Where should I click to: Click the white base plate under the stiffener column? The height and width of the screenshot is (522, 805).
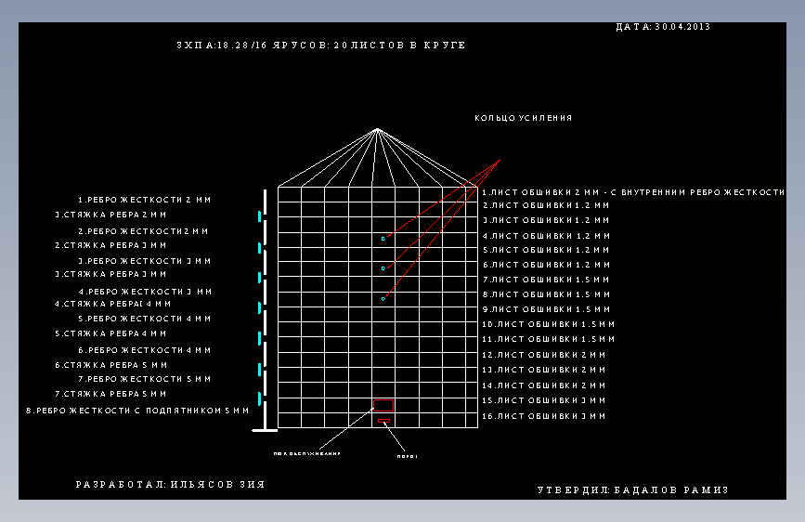tap(265, 431)
